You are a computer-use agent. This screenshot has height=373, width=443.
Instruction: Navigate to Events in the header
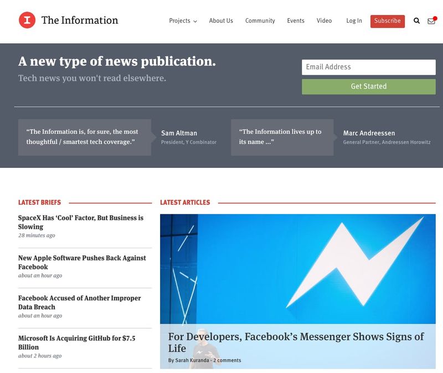295,21
